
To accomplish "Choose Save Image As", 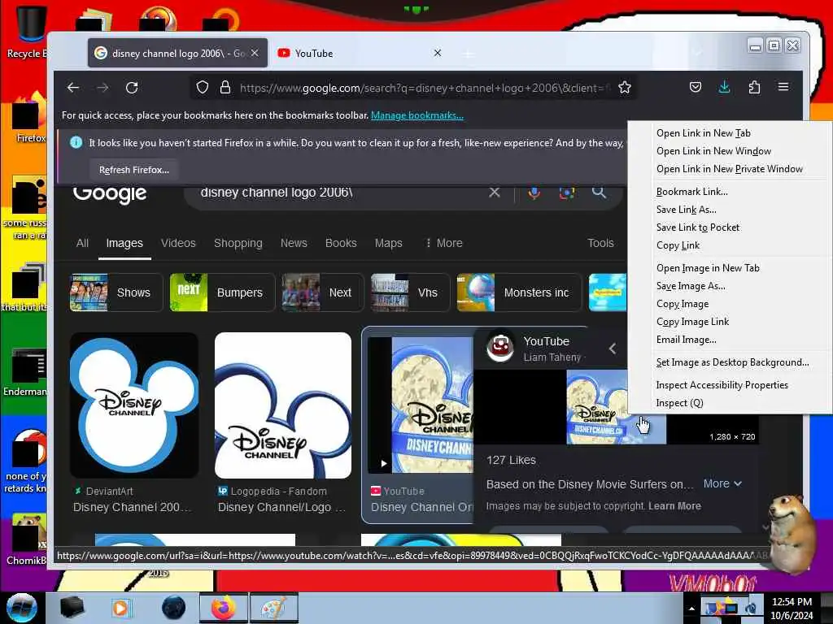I will coord(691,286).
